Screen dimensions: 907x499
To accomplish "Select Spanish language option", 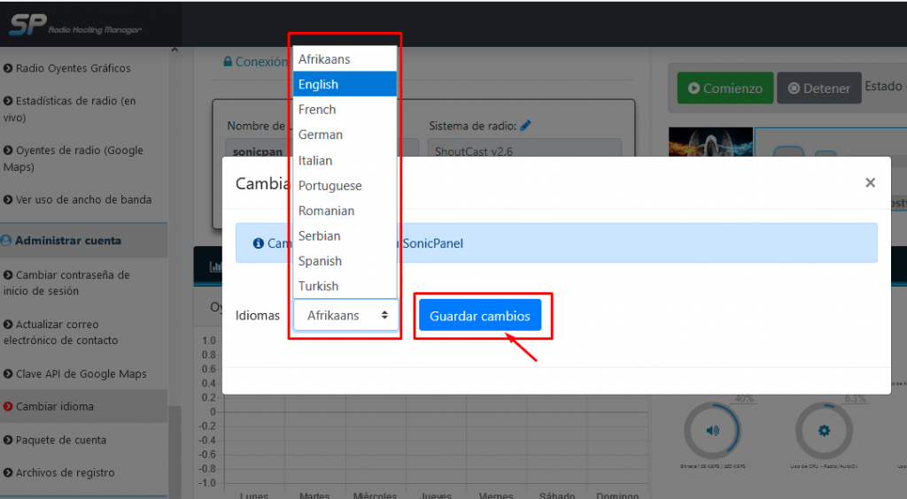I will (x=345, y=261).
